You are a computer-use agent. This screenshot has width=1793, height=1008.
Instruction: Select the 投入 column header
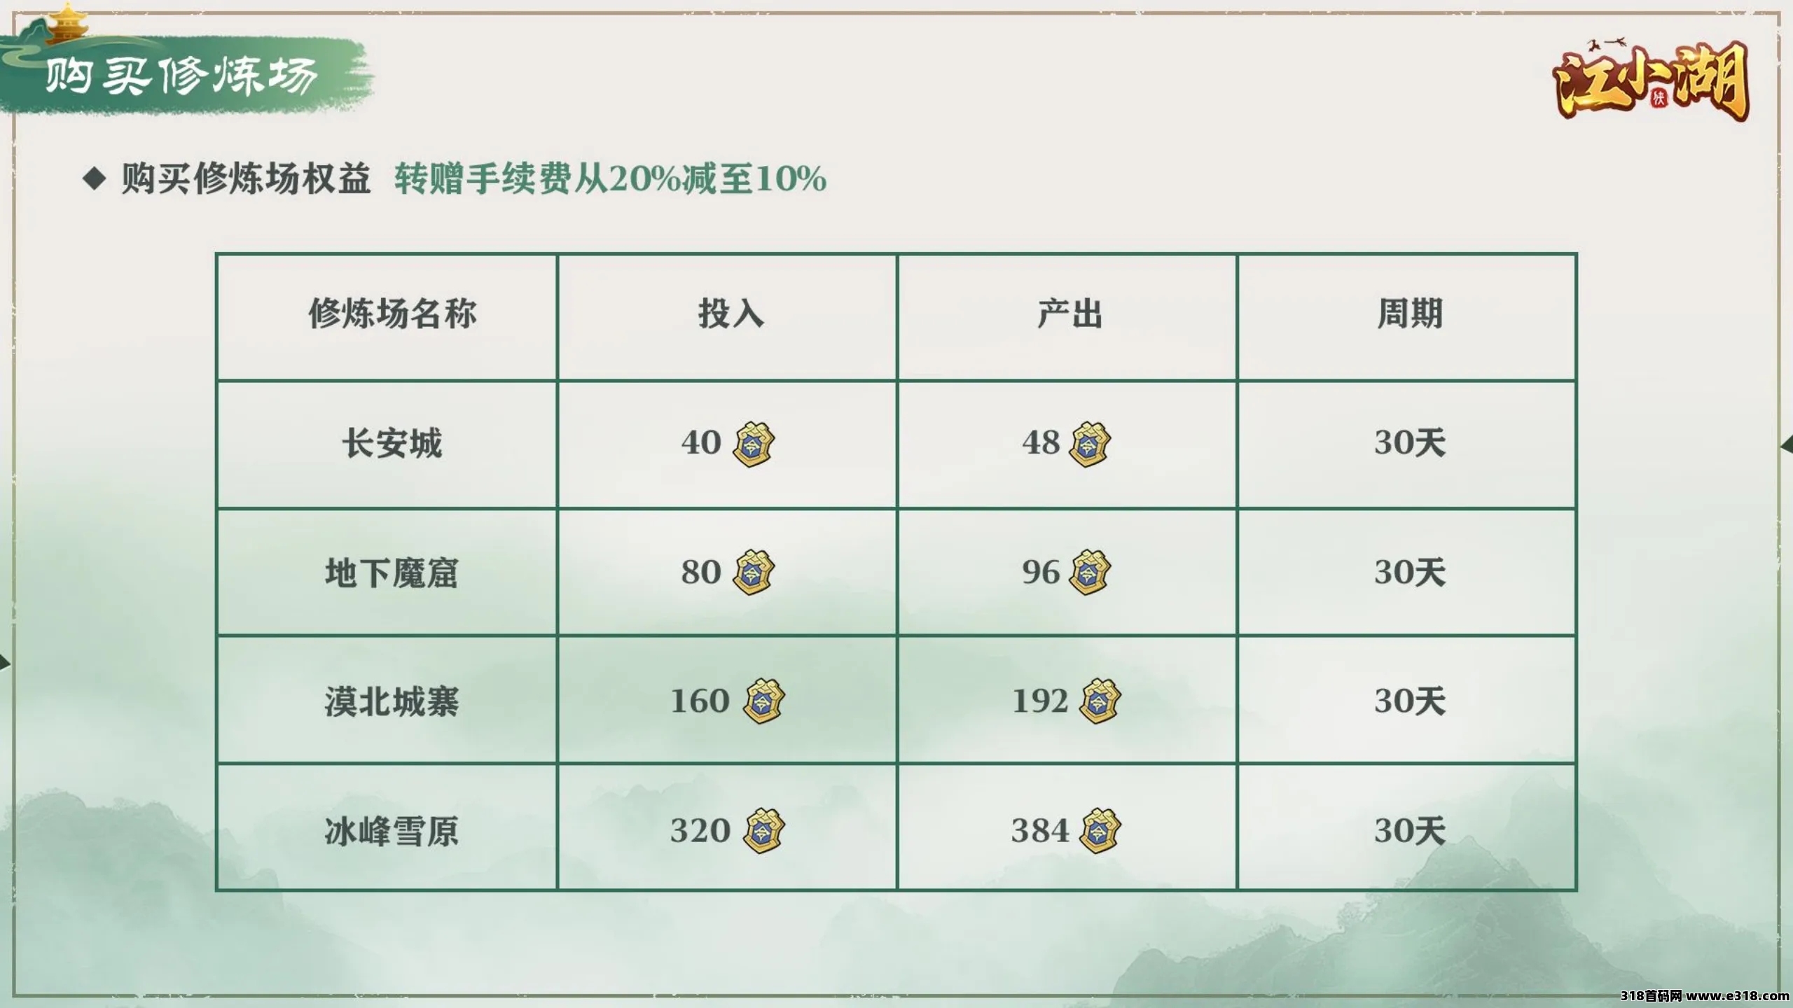[x=730, y=314]
